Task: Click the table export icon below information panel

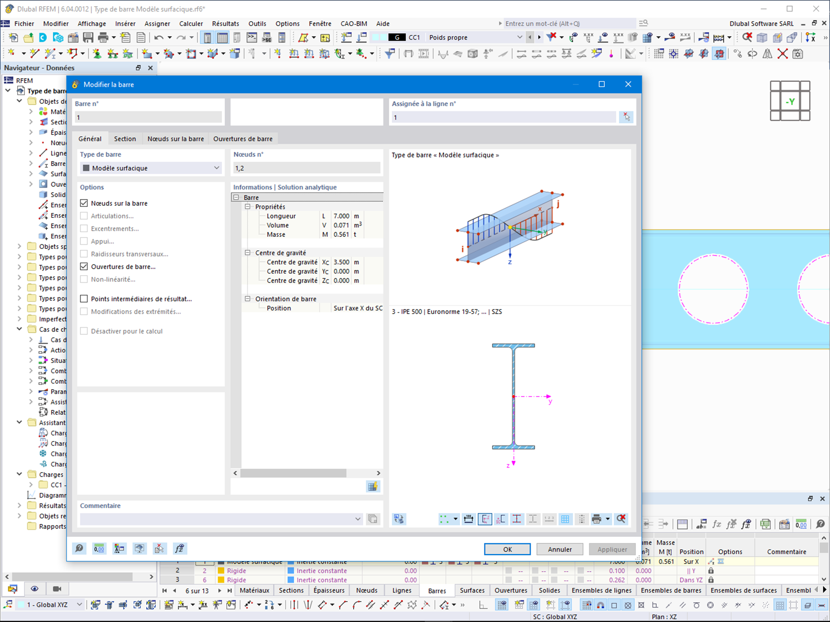Action: click(x=372, y=486)
